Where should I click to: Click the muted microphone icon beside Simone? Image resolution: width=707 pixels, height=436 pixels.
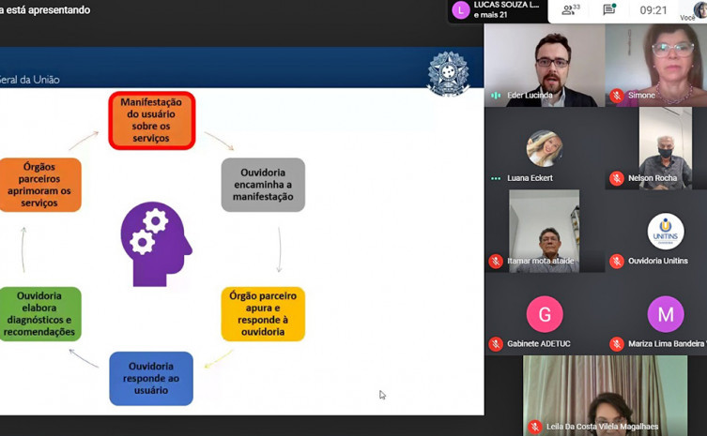[x=617, y=96]
